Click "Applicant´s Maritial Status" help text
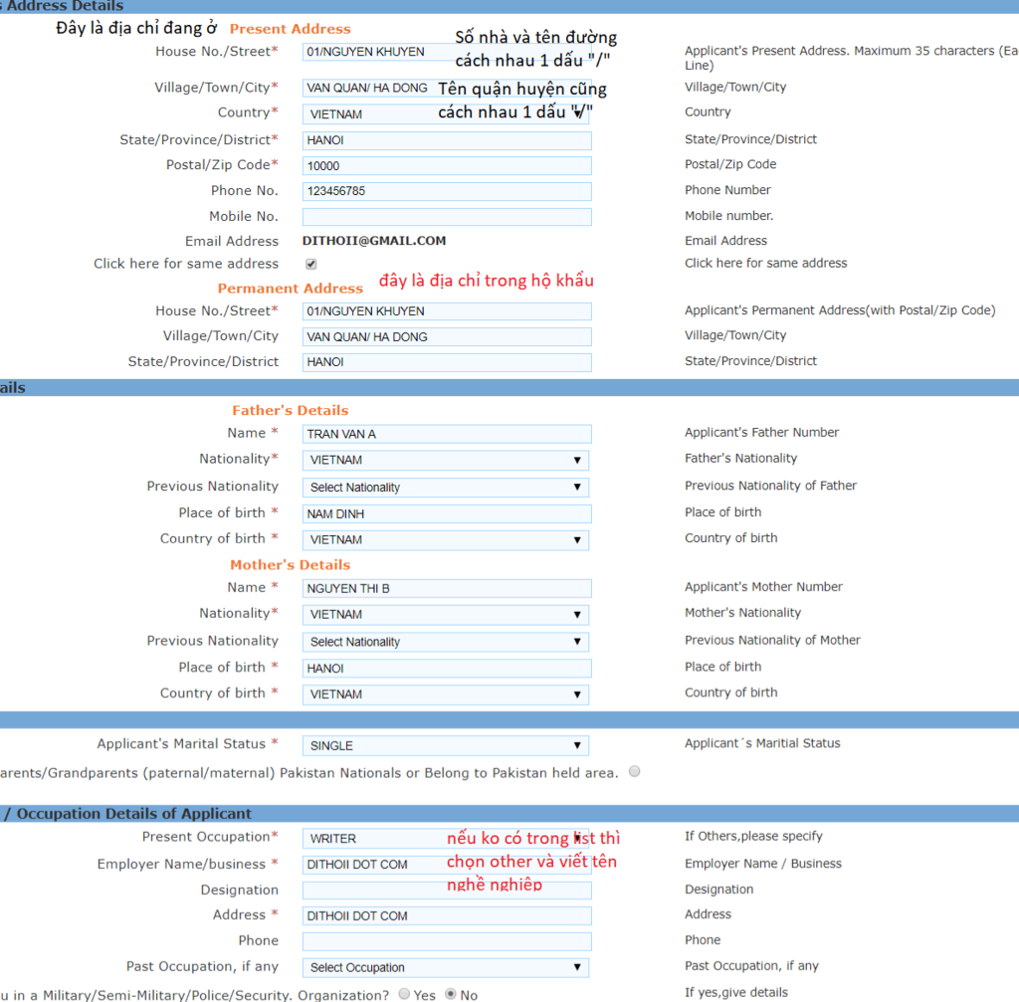The image size is (1019, 1002). (x=762, y=743)
